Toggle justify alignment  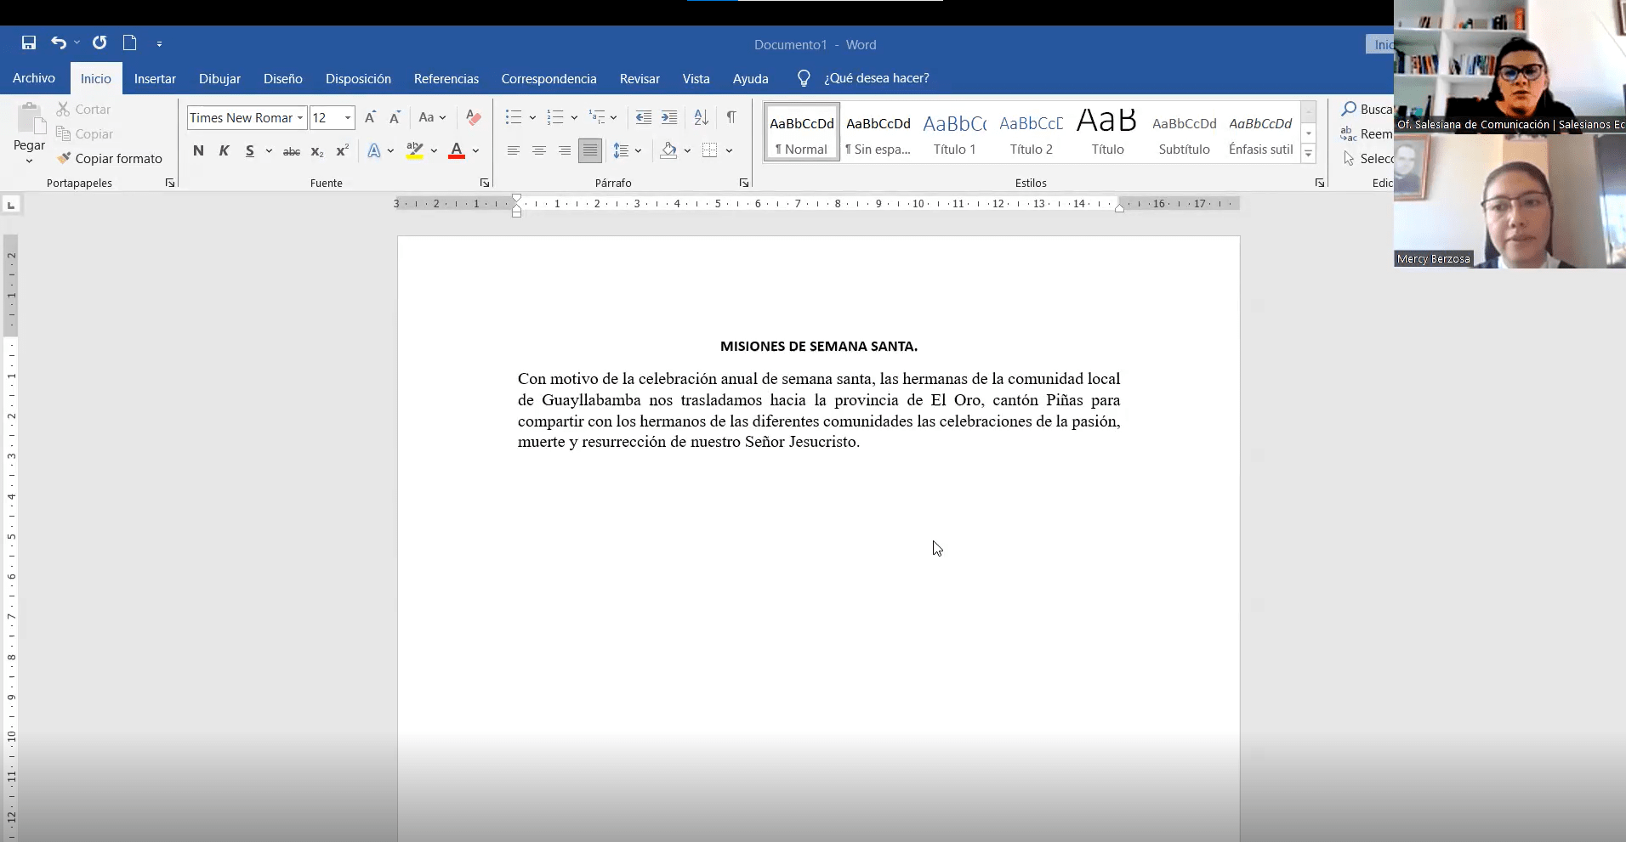589,150
